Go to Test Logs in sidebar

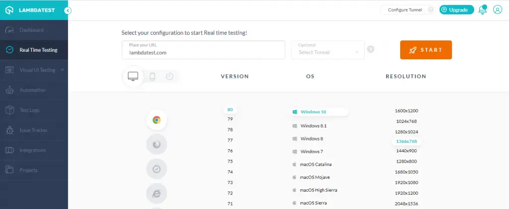tap(29, 110)
